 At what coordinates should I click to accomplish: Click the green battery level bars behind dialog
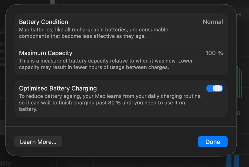[x=240, y=83]
